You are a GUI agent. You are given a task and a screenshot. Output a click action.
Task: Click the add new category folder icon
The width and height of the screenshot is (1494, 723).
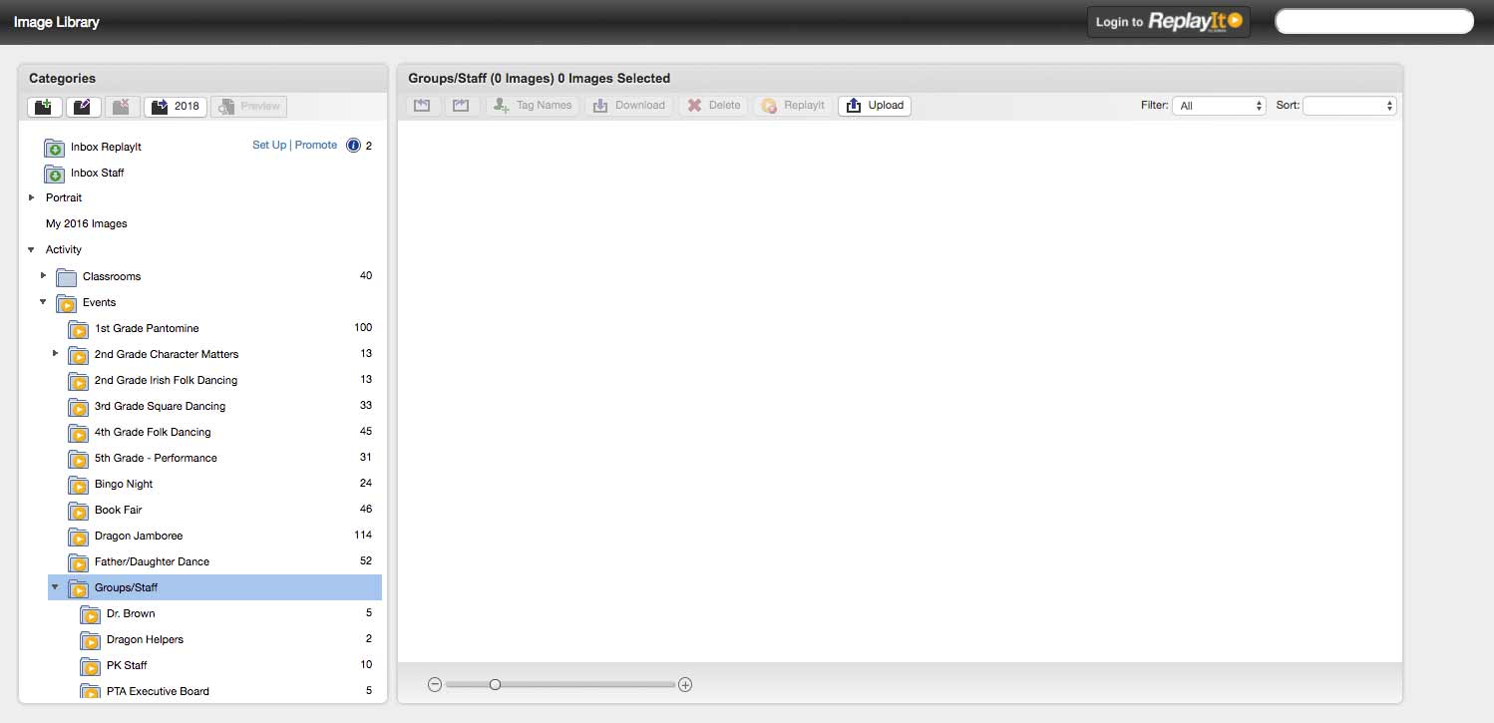(x=46, y=107)
